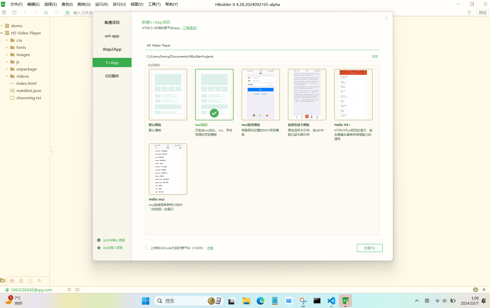Click the Windows Start button
Viewport: 490px width, 308px height.
[x=145, y=301]
